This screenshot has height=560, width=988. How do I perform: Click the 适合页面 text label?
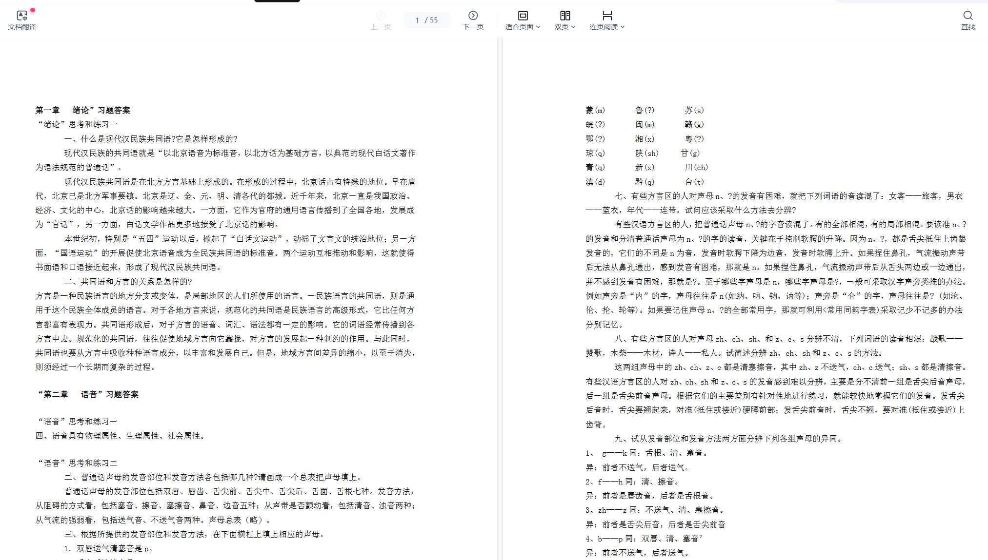(519, 27)
